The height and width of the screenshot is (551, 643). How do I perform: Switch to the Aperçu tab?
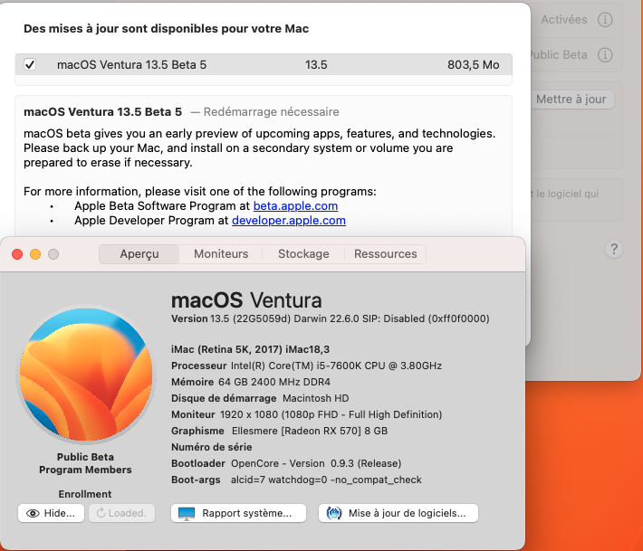(139, 254)
